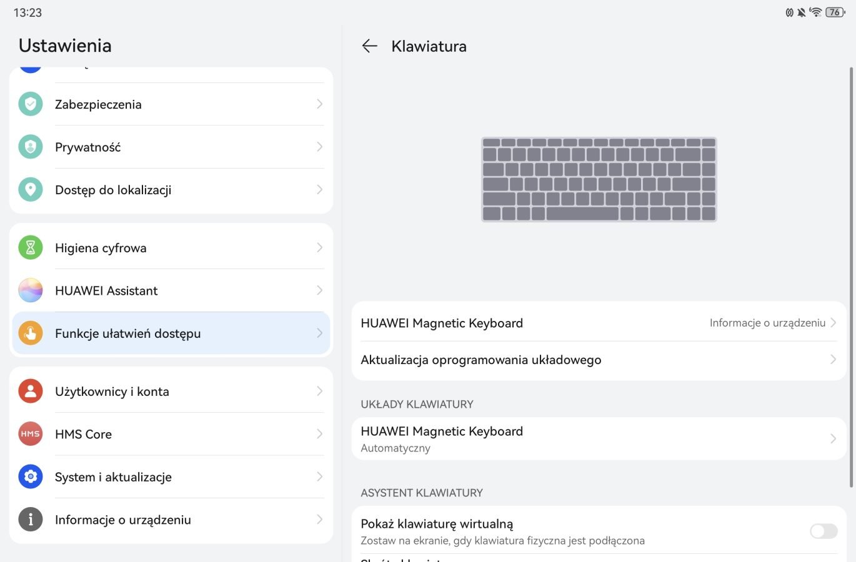The height and width of the screenshot is (562, 856).
Task: Click the keyboard illustration image
Action: (x=599, y=180)
